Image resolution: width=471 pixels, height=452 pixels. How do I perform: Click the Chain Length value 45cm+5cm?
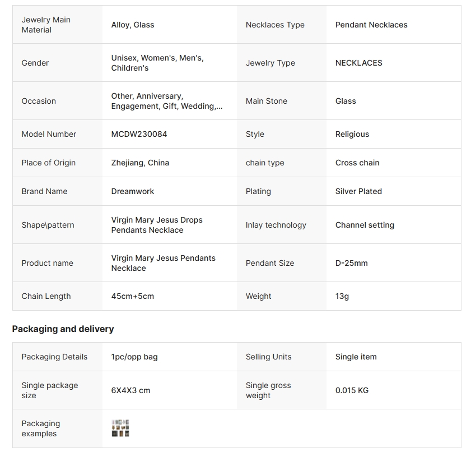133,296
